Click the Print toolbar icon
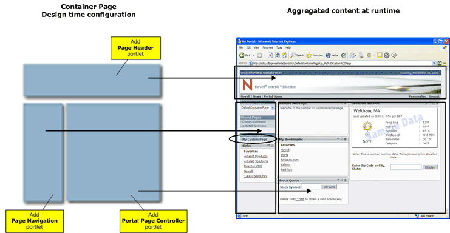Screen dimensions: 450x233 [361, 55]
